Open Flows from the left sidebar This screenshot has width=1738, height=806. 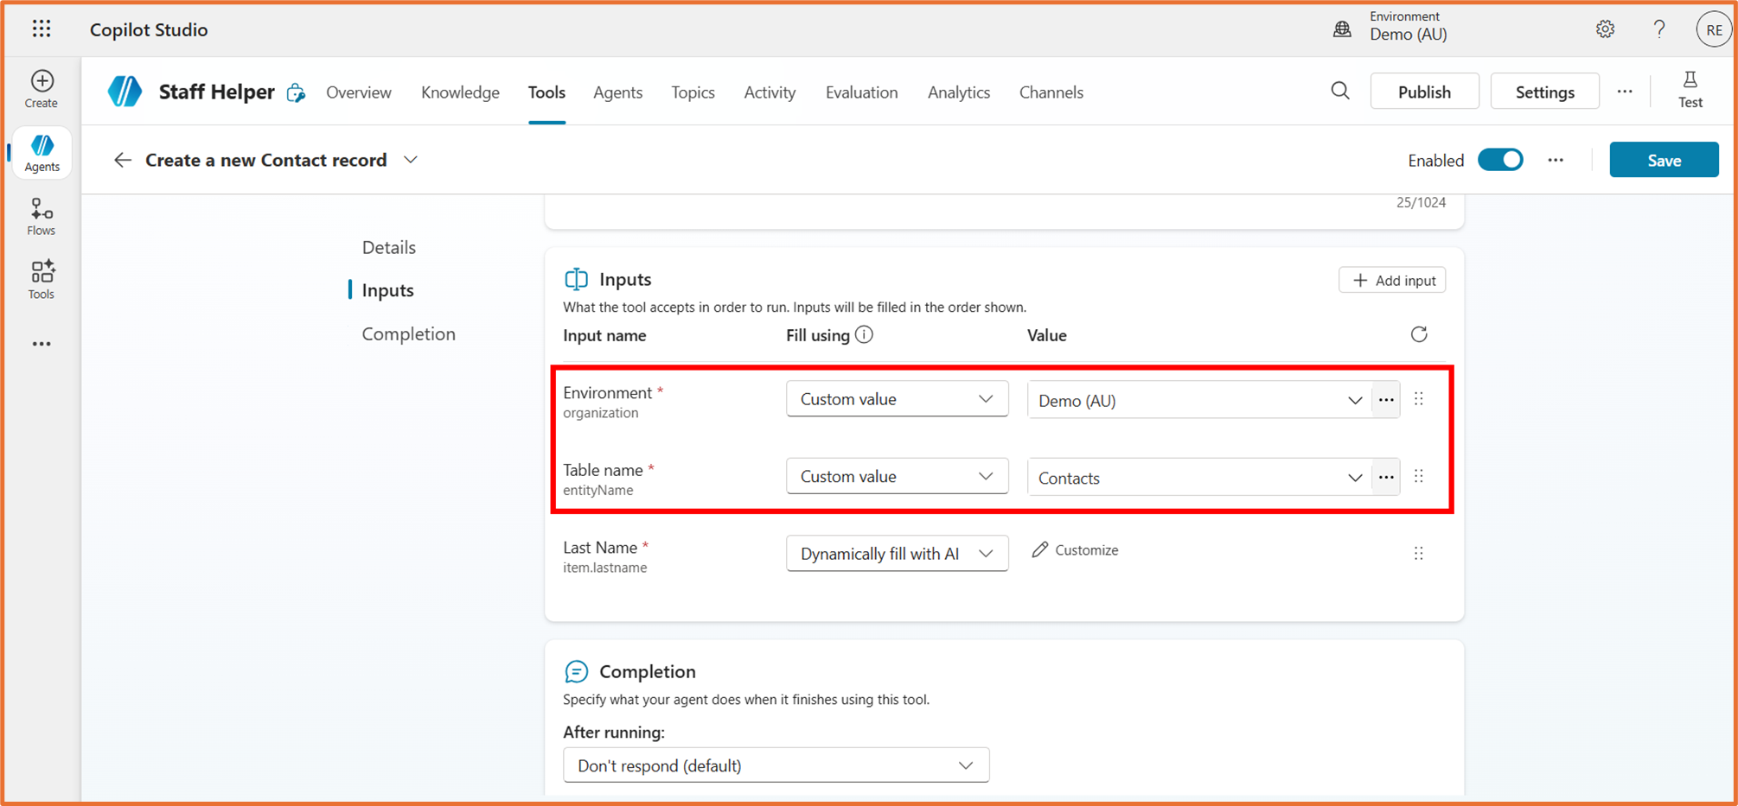tap(42, 216)
